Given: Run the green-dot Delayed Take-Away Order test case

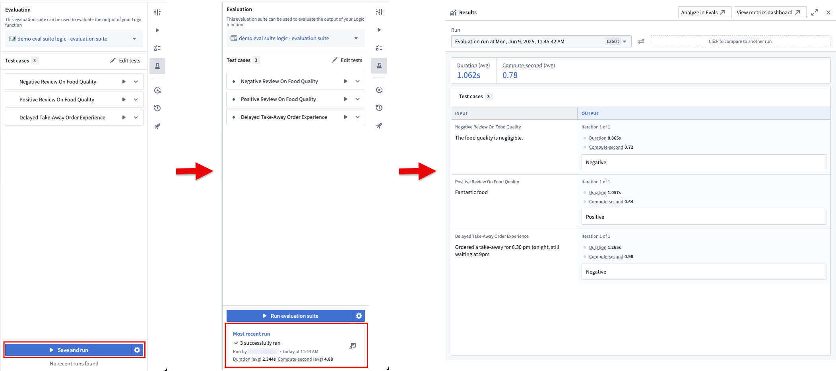Looking at the screenshot, I should point(345,117).
